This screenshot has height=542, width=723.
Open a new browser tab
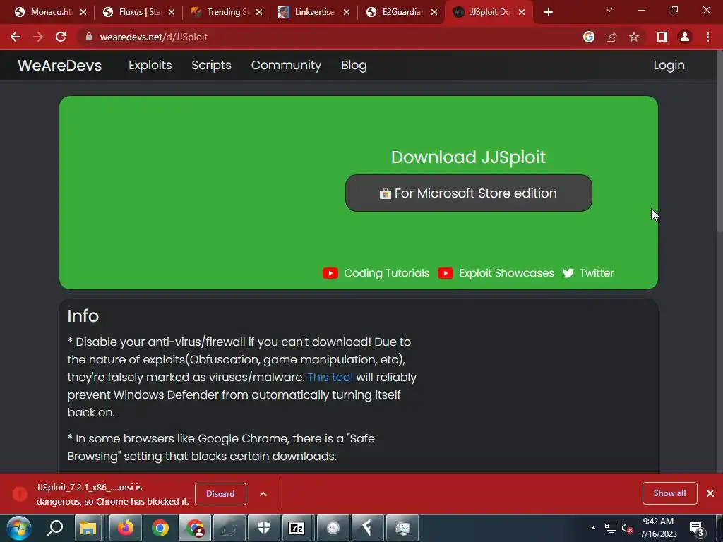coord(548,13)
